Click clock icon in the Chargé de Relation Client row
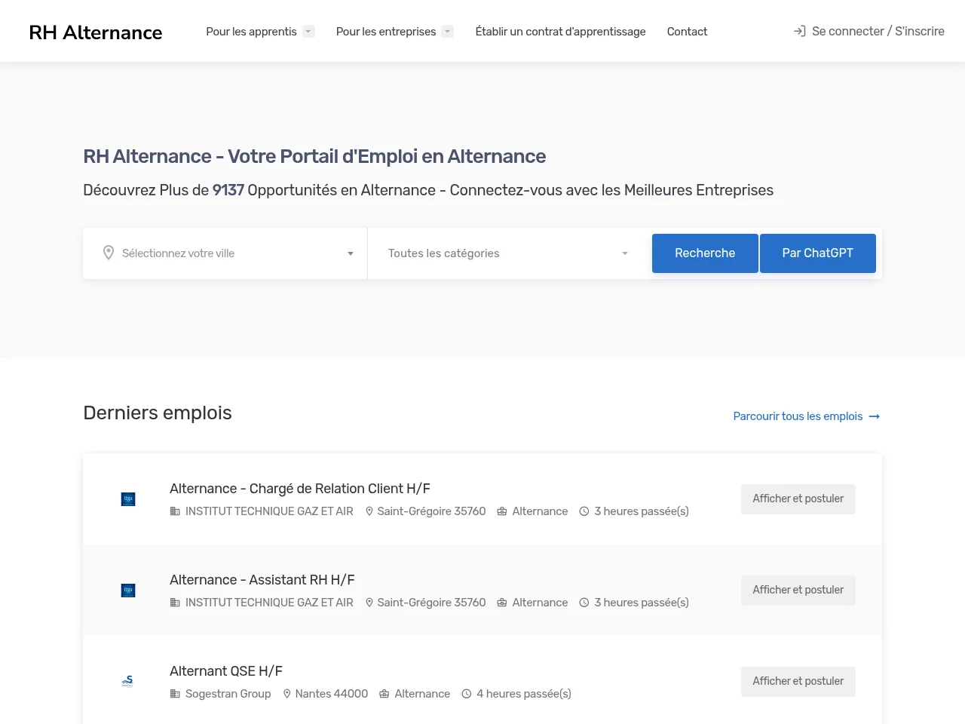 [584, 511]
